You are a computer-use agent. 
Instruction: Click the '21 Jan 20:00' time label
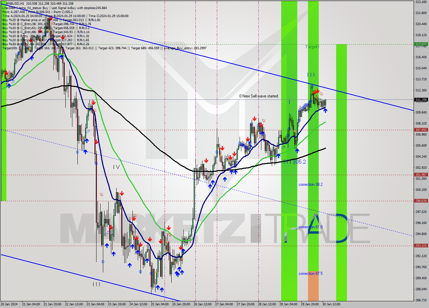point(53,304)
